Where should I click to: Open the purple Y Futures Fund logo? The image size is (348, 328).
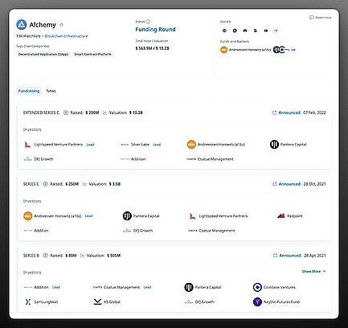pyautogui.click(x=257, y=301)
